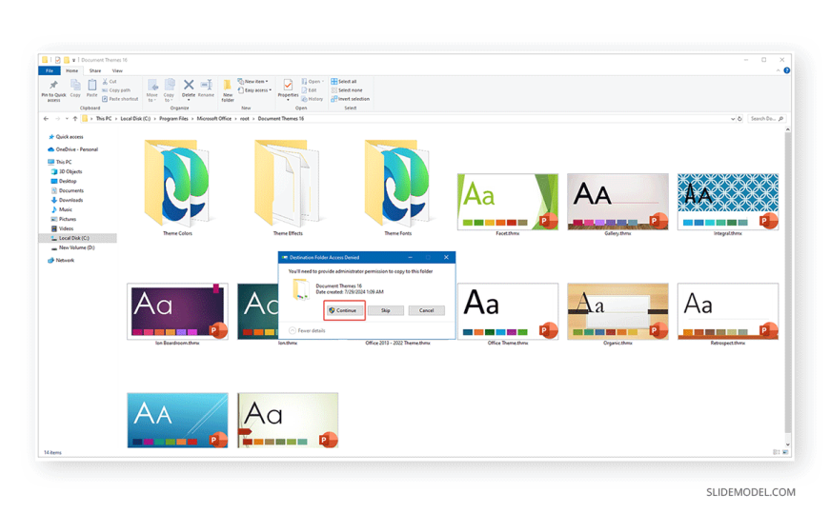Click the Open command in the Open group
829x513 pixels.
point(313,81)
